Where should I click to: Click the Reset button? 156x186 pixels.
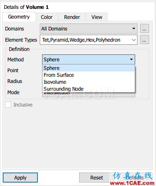[97, 178]
